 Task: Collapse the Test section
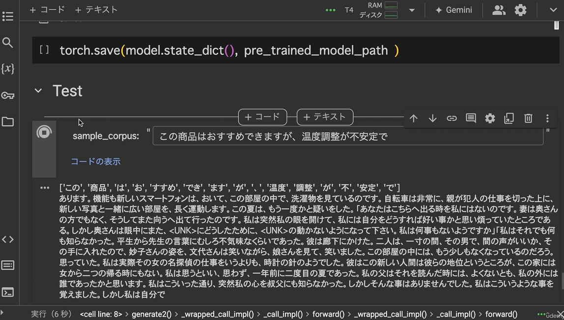pyautogui.click(x=38, y=91)
